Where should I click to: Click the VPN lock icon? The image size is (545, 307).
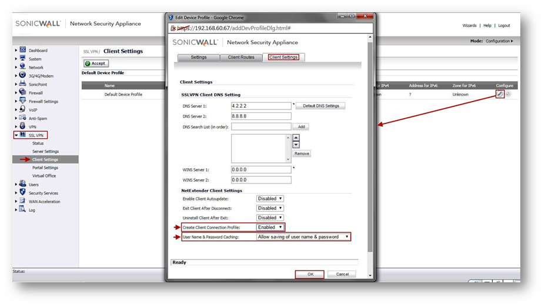point(22,126)
